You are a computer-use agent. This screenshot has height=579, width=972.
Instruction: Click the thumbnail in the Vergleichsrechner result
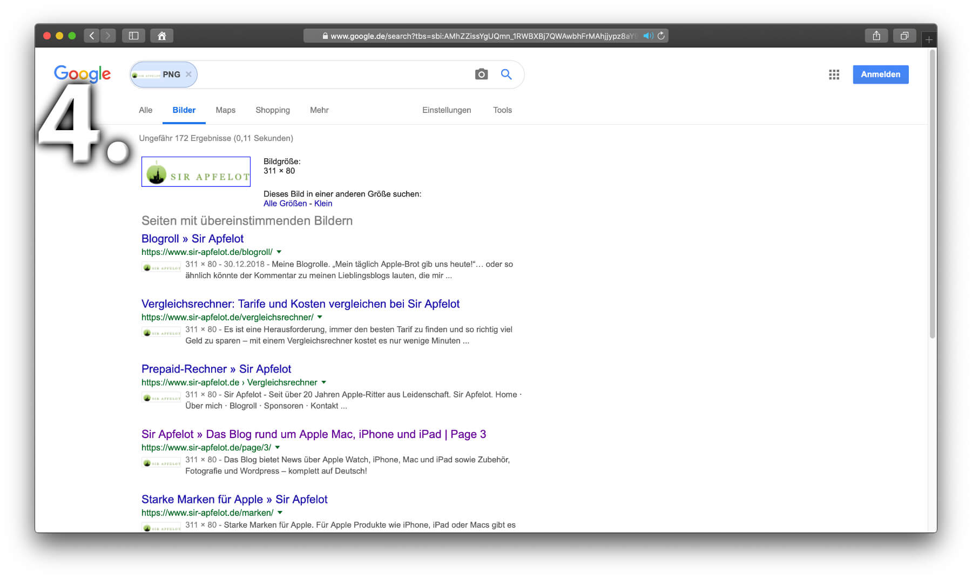tap(161, 333)
